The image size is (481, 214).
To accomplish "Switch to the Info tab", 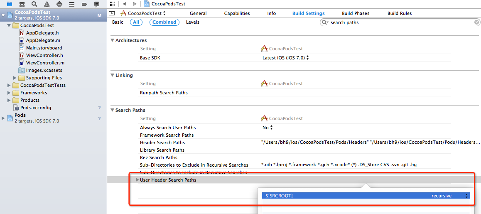I will point(272,13).
